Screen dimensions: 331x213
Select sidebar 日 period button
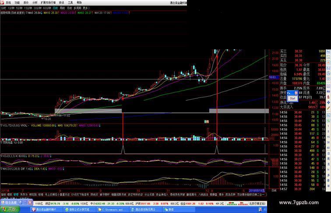pos(328,154)
